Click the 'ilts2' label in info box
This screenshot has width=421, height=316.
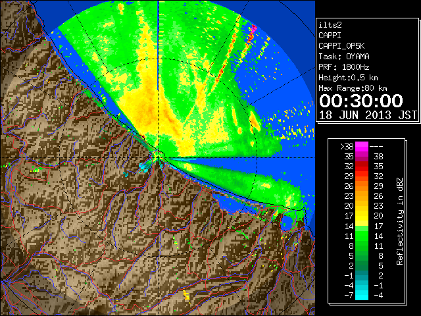pyautogui.click(x=330, y=25)
